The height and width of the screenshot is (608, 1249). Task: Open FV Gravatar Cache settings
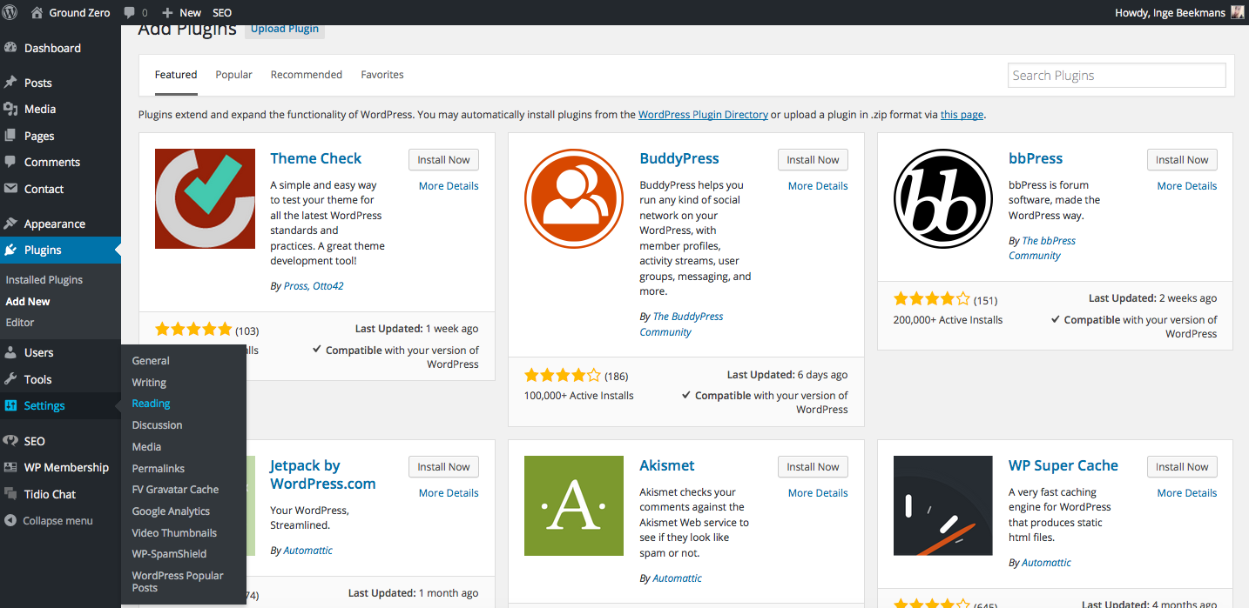(x=175, y=490)
